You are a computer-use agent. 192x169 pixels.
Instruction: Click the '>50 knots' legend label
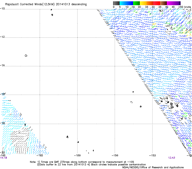185,7
